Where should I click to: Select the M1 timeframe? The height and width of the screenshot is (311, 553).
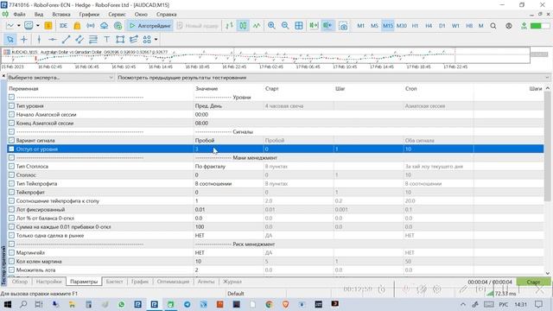point(360,26)
